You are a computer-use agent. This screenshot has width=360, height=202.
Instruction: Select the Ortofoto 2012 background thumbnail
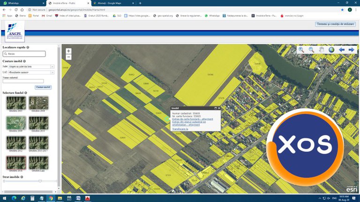16,143
